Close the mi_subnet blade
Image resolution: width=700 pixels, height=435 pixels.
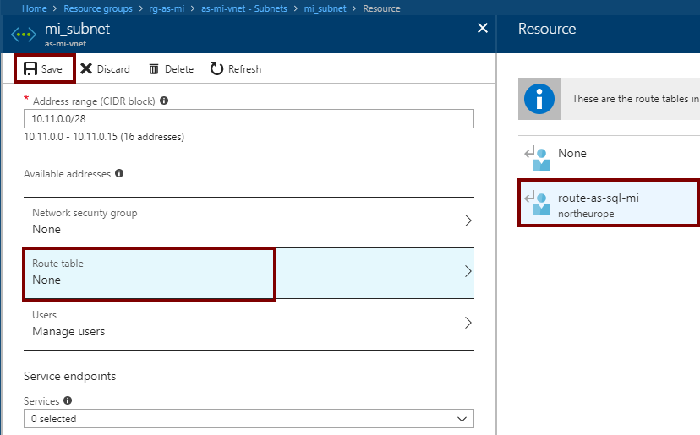[x=483, y=29]
